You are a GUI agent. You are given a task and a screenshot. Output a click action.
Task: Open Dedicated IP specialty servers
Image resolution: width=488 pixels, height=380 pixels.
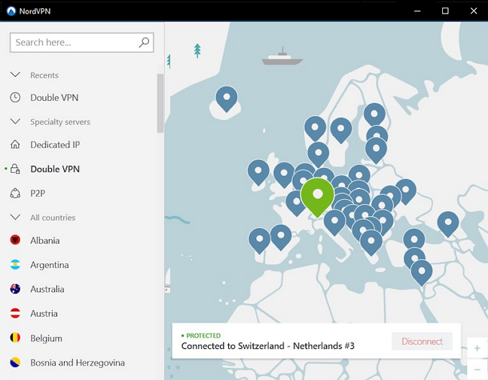tap(55, 144)
